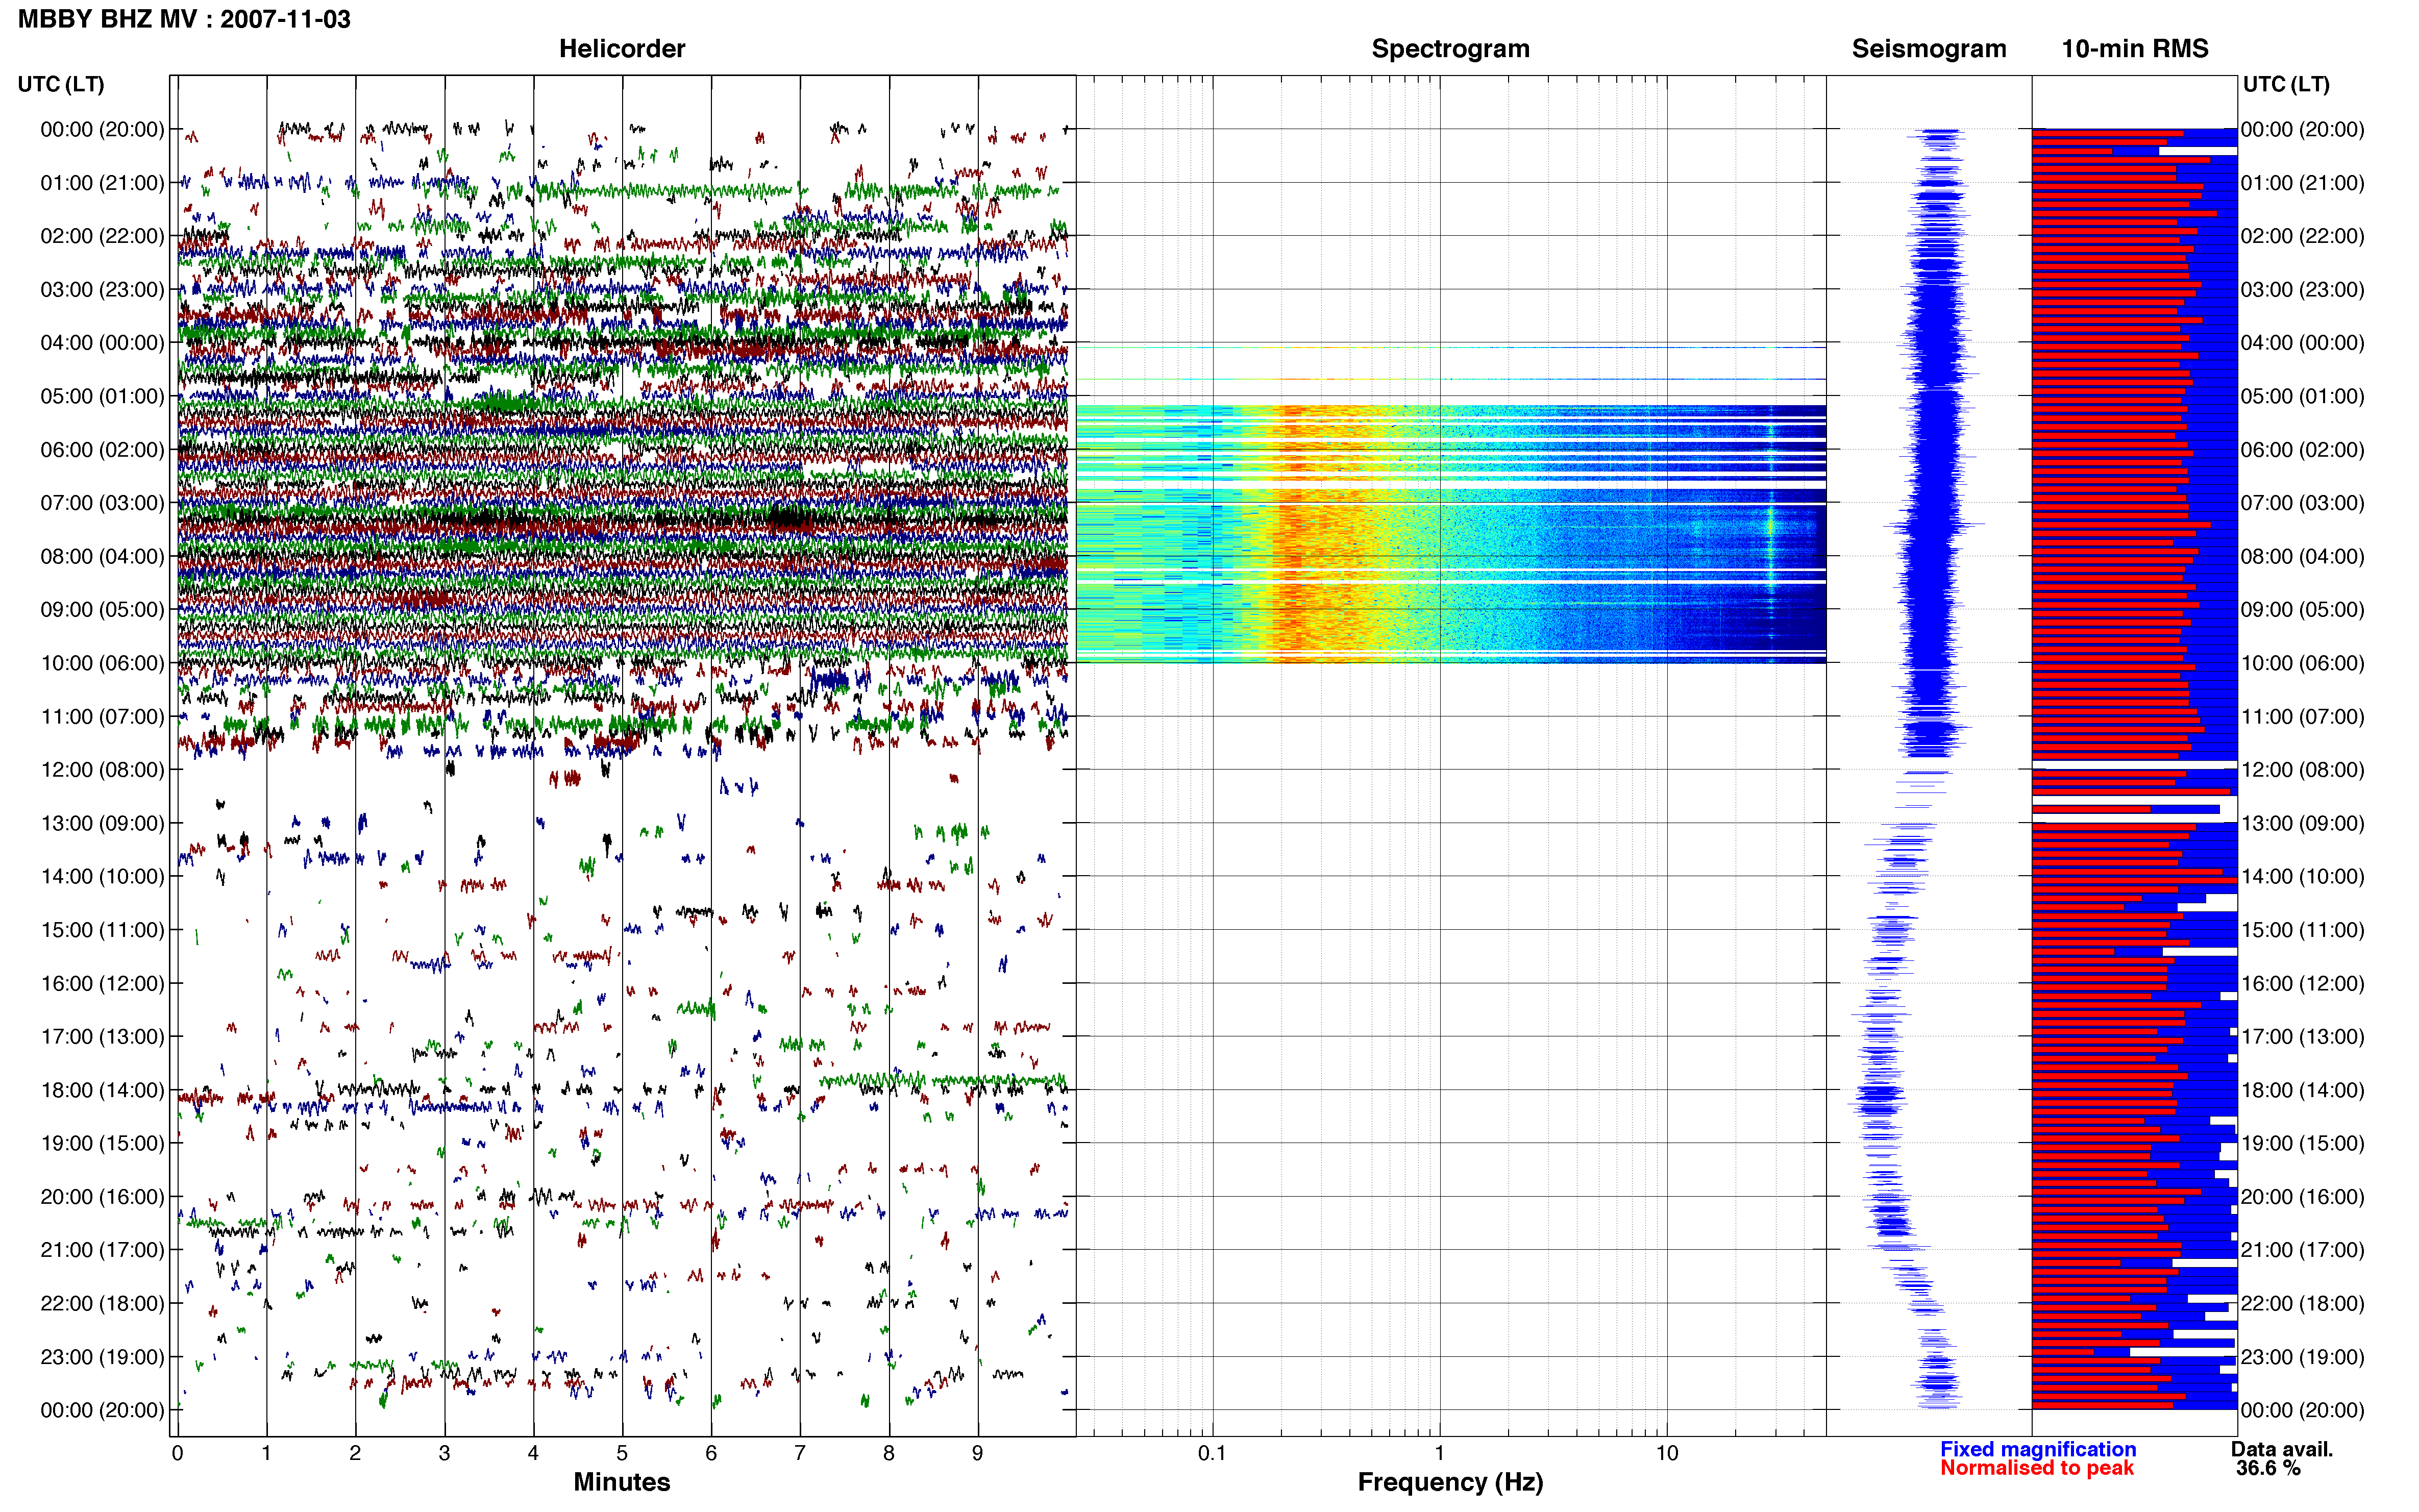This screenshot has width=2419, height=1512.
Task: Click left time label '11:00 (07:00)'
Action: 102,716
